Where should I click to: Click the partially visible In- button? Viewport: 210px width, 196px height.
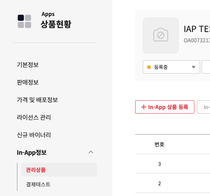click(x=204, y=107)
